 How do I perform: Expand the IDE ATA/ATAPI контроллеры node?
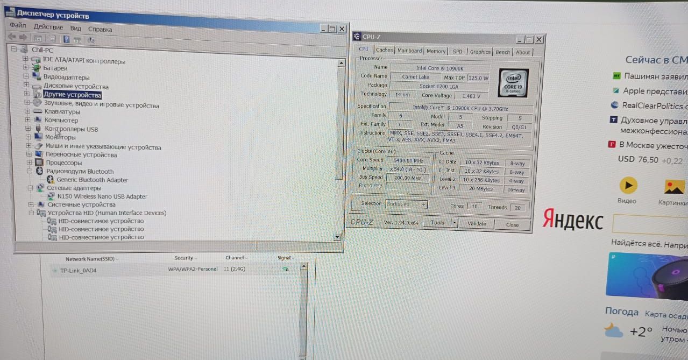(x=25, y=59)
